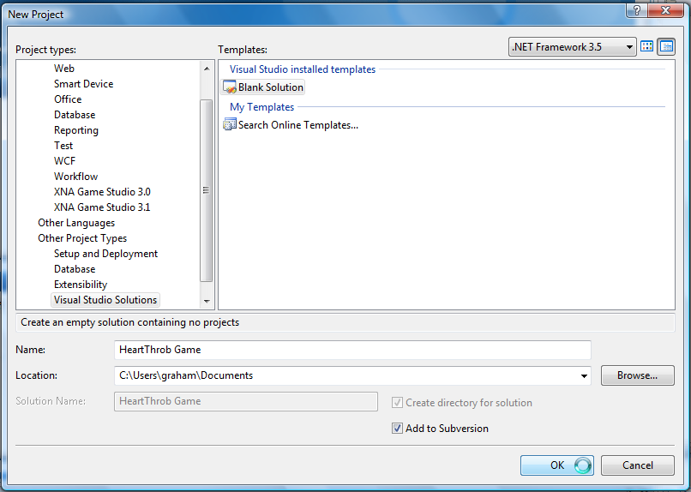Click the Blank Solution template label
This screenshot has height=492, width=691.
[x=271, y=87]
